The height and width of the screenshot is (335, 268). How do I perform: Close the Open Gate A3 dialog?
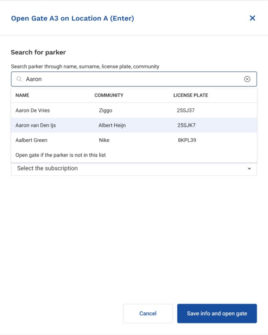click(252, 18)
